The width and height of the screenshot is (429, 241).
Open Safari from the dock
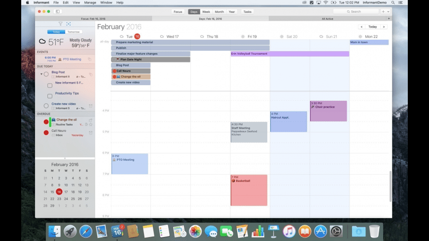tap(86, 231)
